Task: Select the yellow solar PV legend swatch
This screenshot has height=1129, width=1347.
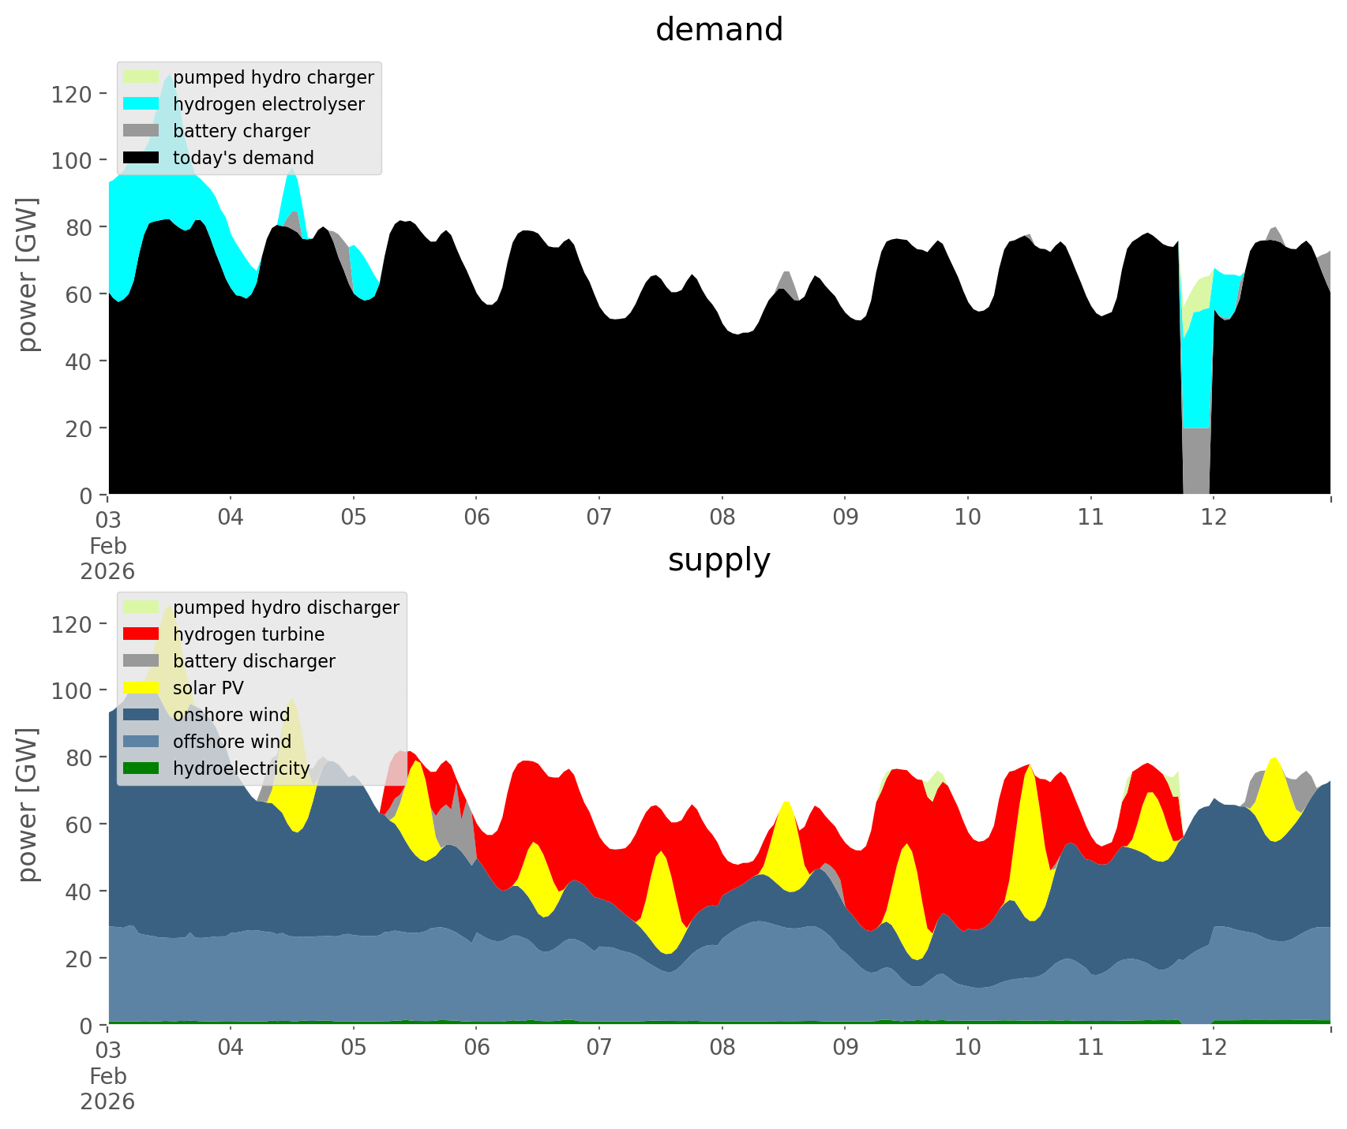Action: (141, 688)
